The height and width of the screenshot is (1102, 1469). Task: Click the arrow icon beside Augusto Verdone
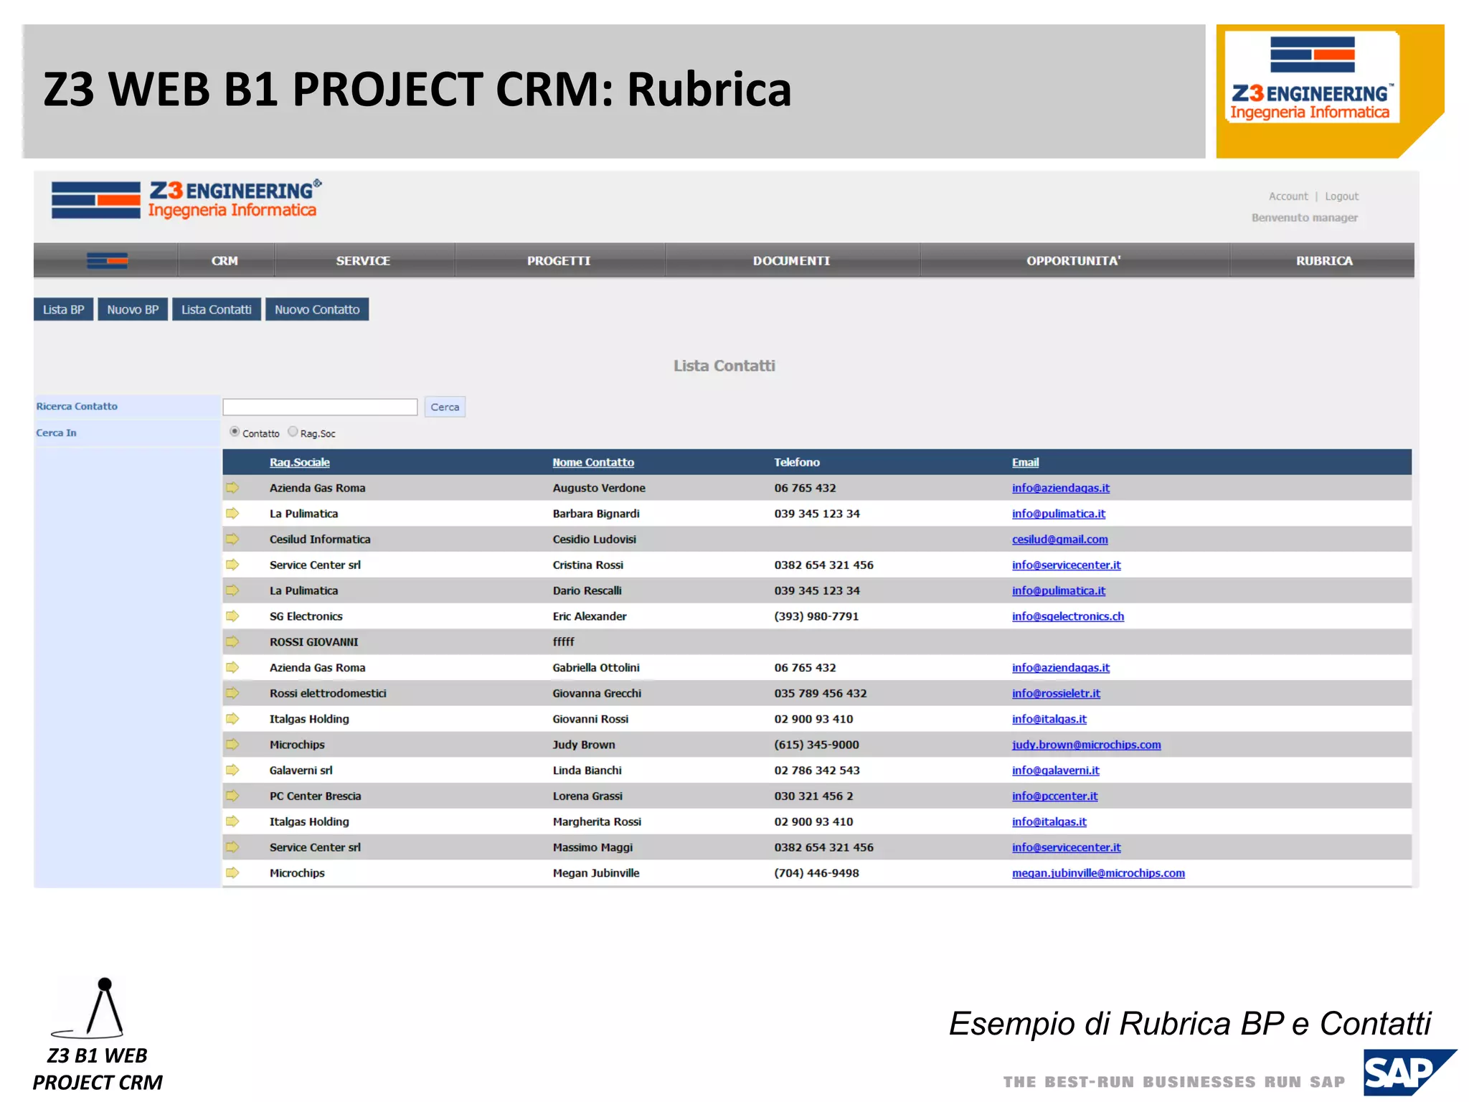point(232,488)
